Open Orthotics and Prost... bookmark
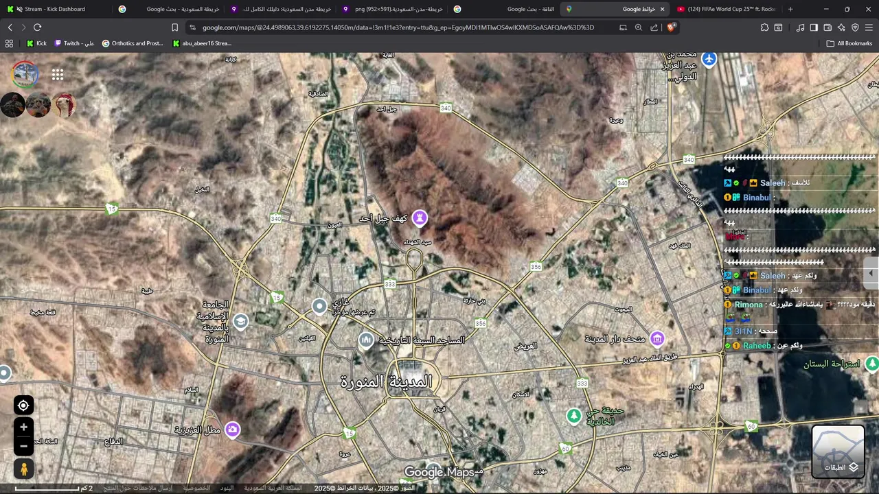The image size is (879, 494). [x=133, y=43]
